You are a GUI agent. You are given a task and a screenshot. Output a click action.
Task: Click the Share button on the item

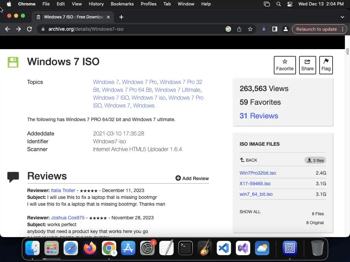pos(307,65)
